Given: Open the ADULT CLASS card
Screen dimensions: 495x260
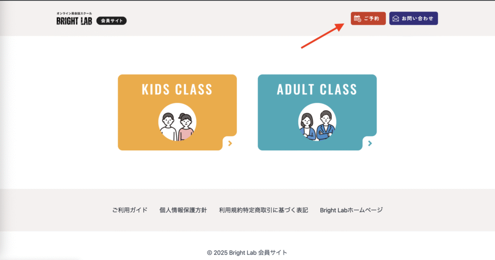Looking at the screenshot, I should (317, 112).
